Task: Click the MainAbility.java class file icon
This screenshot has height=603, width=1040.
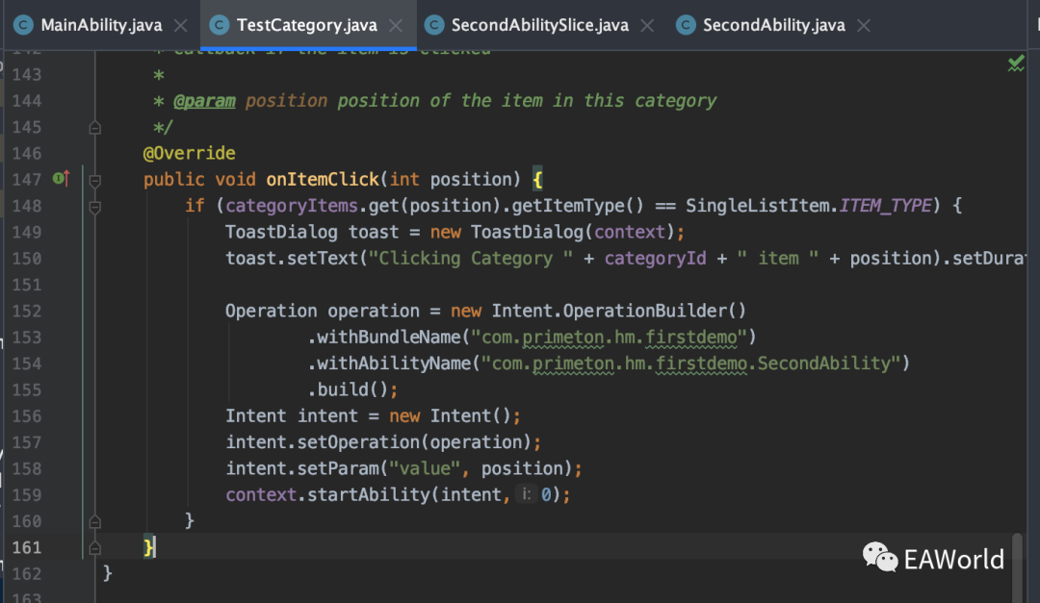Action: tap(23, 25)
